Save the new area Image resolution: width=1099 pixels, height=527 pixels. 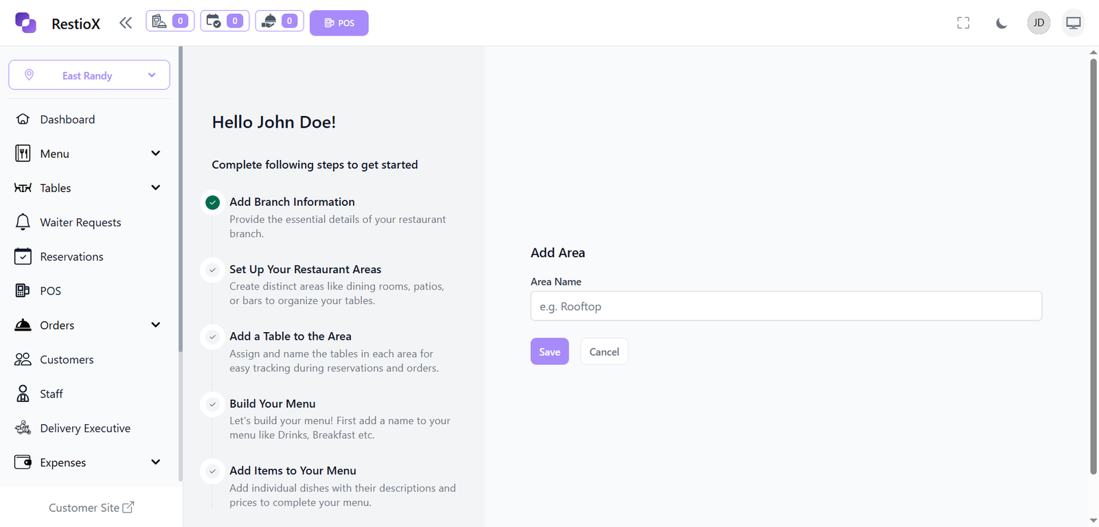[549, 351]
